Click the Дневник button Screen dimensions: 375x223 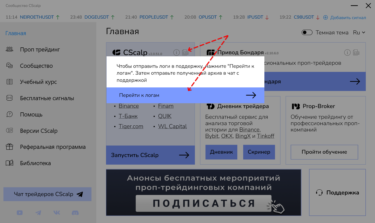[x=221, y=152]
